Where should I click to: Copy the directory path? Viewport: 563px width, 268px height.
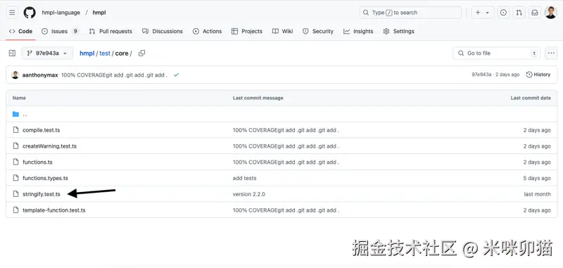point(142,53)
